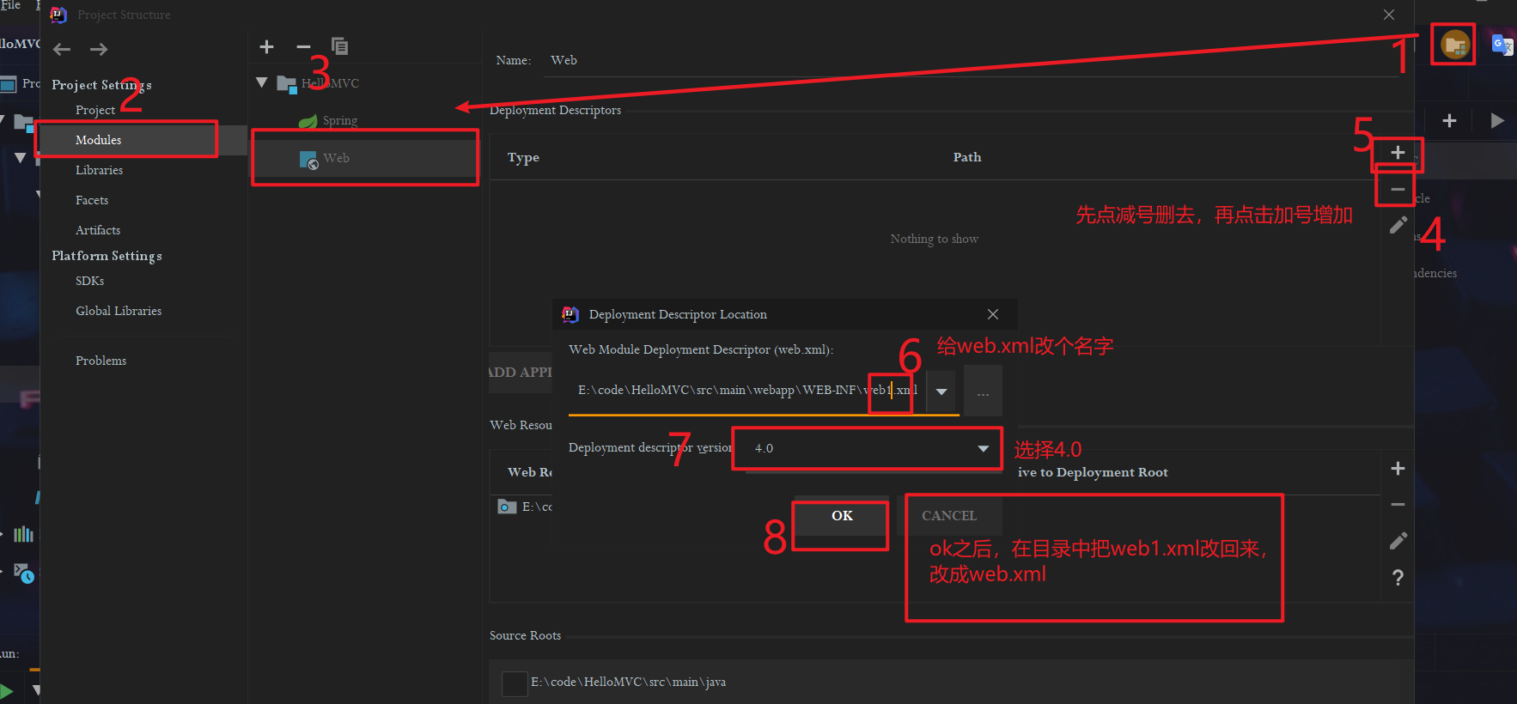Image resolution: width=1517 pixels, height=704 pixels.
Task: Click the Type column header
Action: pos(523,157)
